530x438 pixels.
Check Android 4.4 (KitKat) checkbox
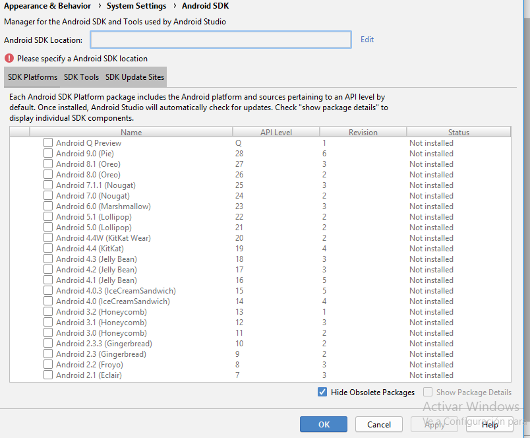click(48, 248)
